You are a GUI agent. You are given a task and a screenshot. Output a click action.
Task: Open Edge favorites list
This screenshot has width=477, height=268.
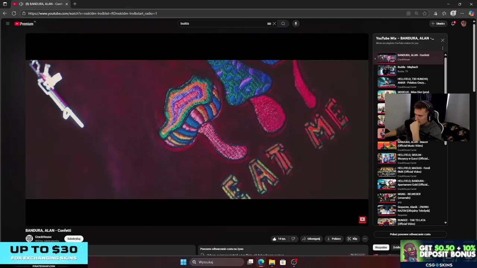click(444, 13)
